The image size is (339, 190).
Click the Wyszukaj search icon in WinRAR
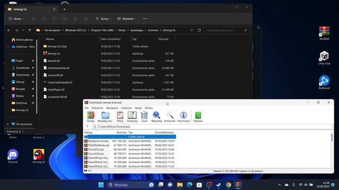[x=157, y=117]
